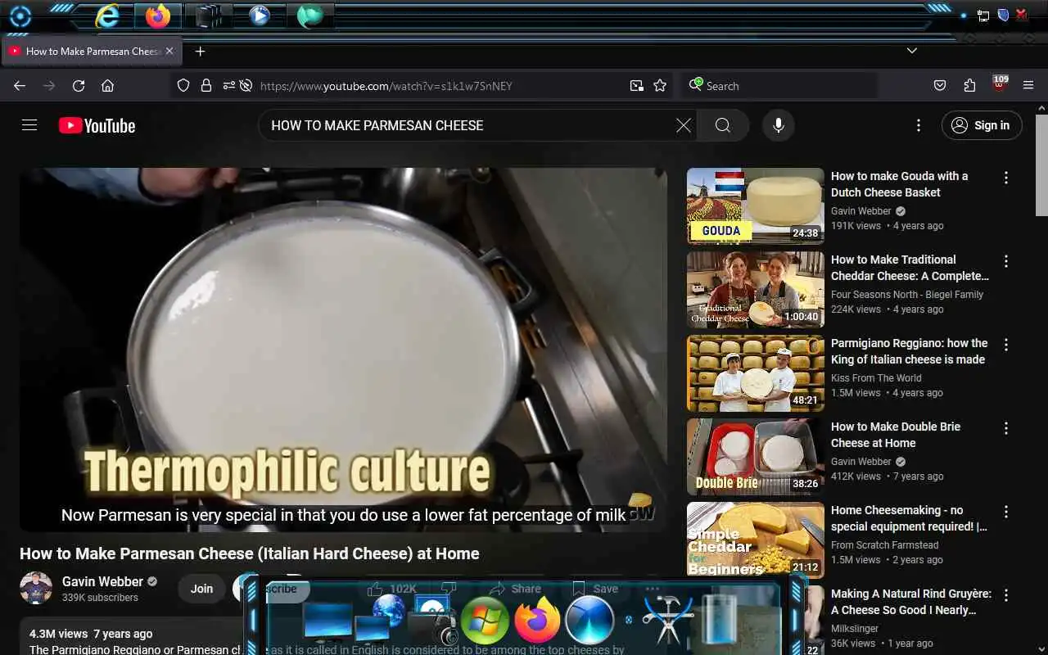Open Kiss From The World channel name
This screenshot has height=655, width=1048.
coord(876,378)
